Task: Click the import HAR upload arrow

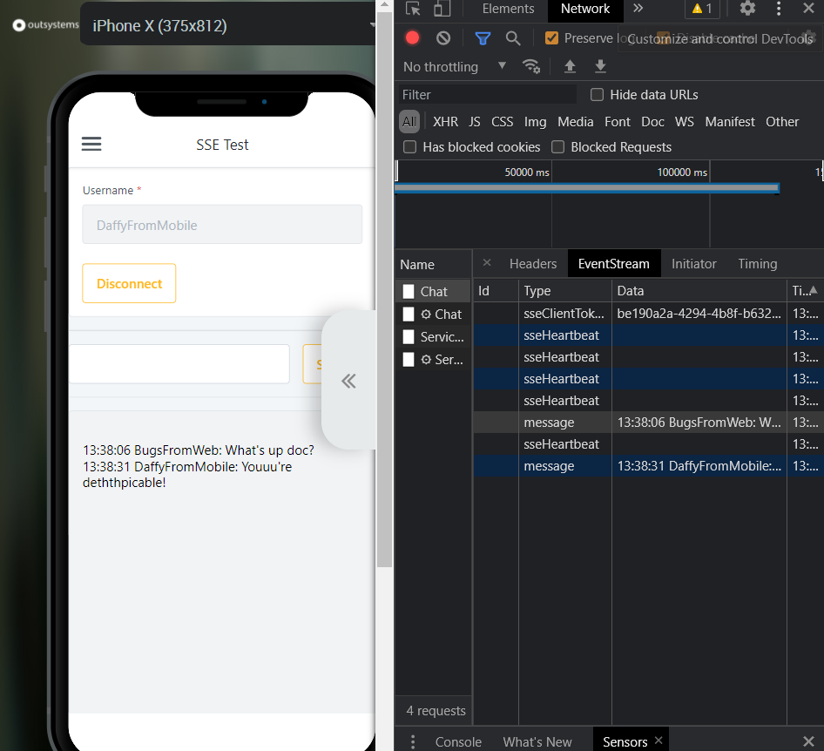Action: click(x=570, y=67)
